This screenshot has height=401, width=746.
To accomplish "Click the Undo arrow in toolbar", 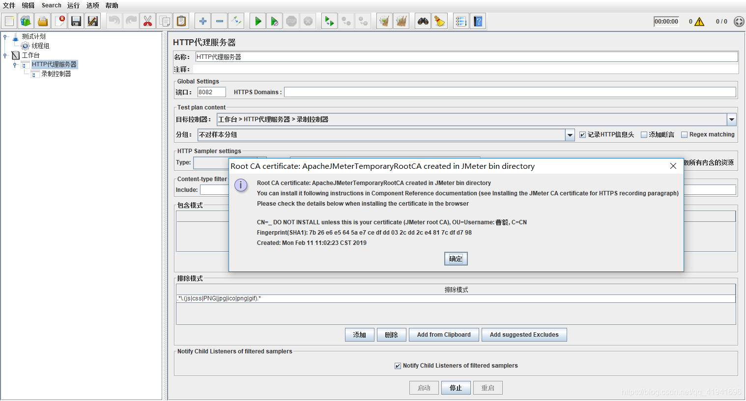I will (115, 21).
